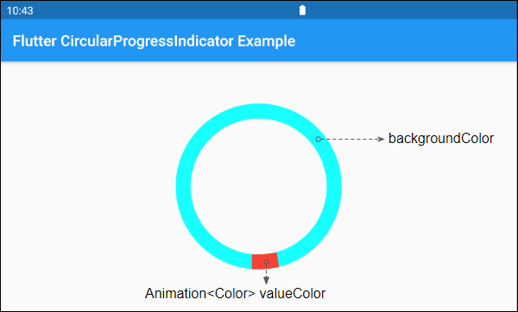This screenshot has height=312, width=518.
Task: Click the battery icon in status bar
Action: [x=302, y=10]
